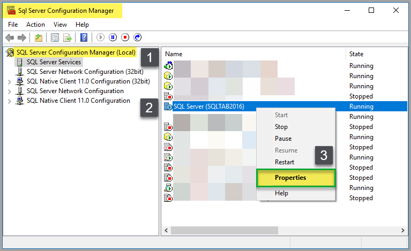Screen dimensions: 411x251
Task: Close the Configuration Manager window
Action: coord(396,11)
